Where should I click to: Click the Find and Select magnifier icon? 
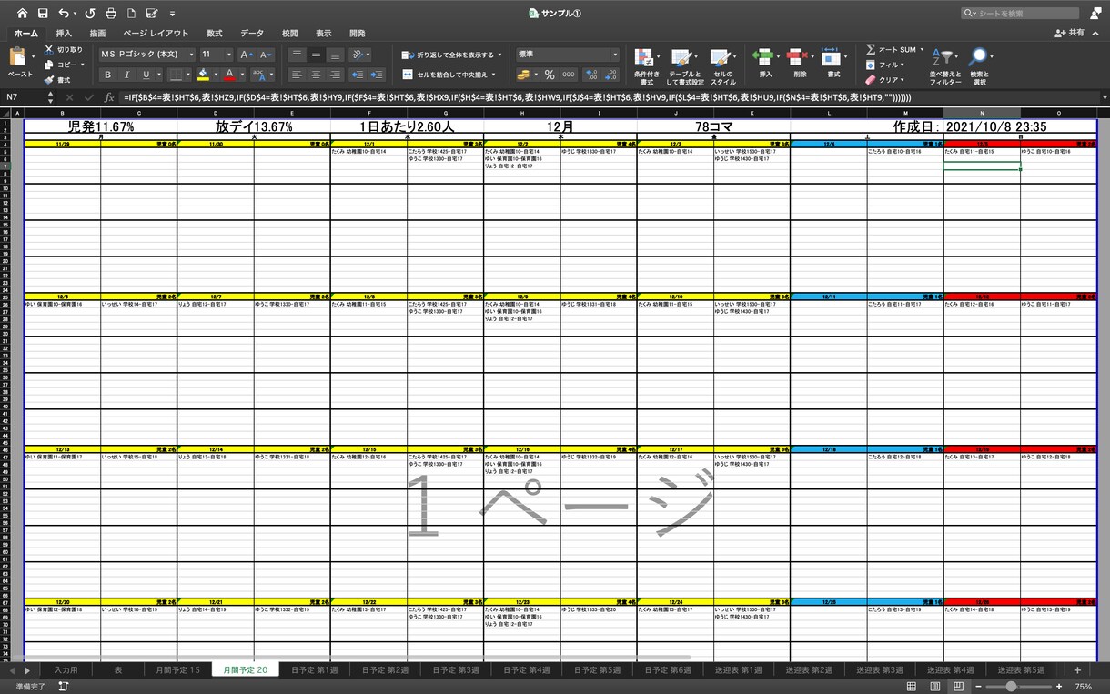pyautogui.click(x=979, y=57)
